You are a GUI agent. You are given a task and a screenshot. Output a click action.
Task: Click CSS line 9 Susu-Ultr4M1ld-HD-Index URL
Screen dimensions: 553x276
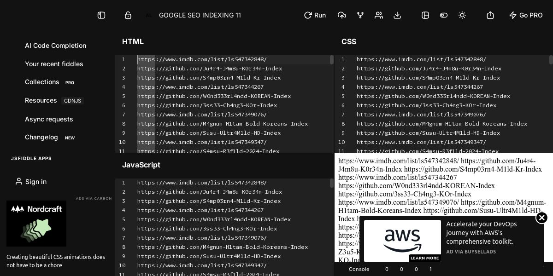click(428, 133)
